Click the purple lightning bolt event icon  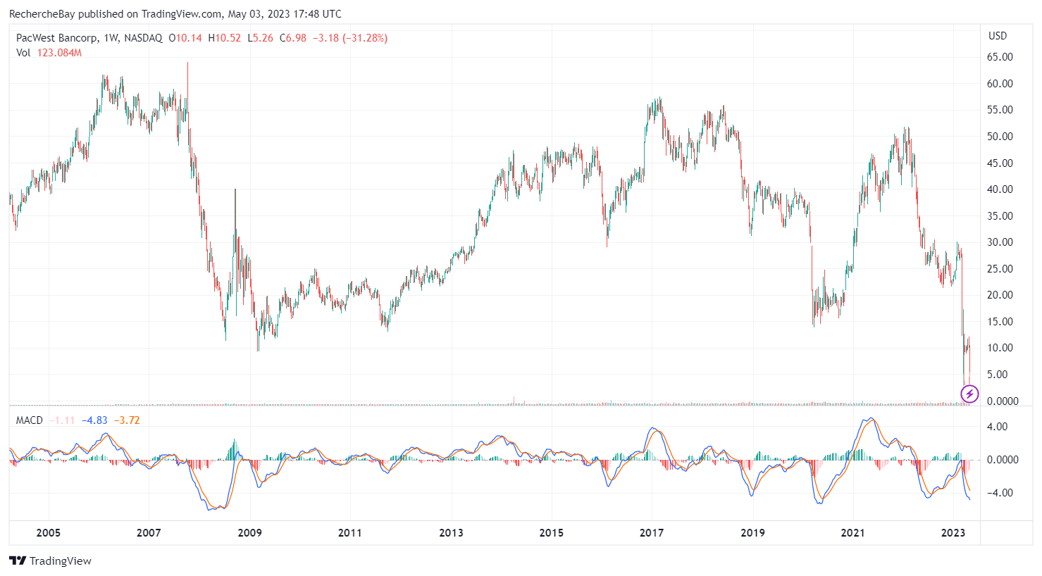tap(969, 394)
